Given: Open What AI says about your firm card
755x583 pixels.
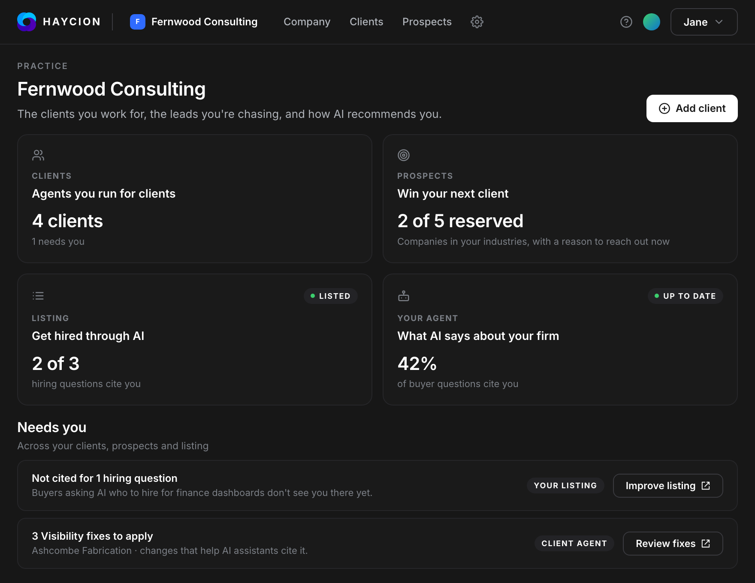Looking at the screenshot, I should pyautogui.click(x=560, y=340).
